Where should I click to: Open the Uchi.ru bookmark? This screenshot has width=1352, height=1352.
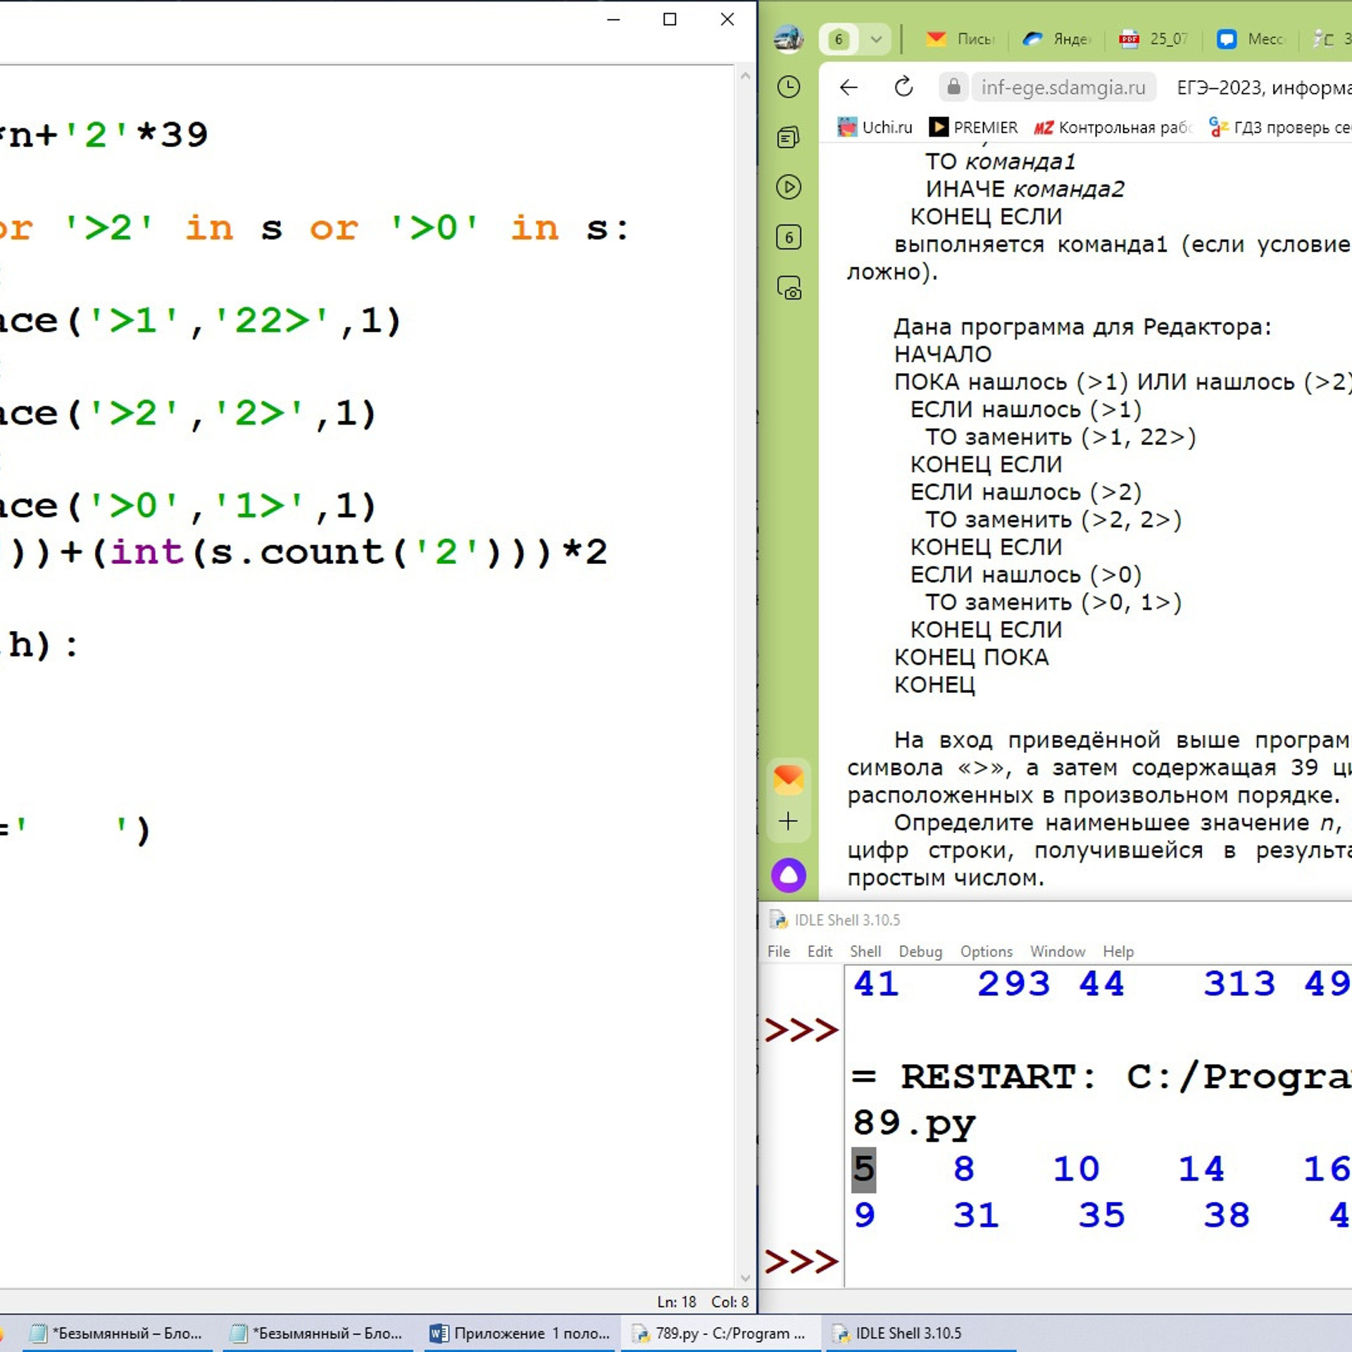(875, 127)
